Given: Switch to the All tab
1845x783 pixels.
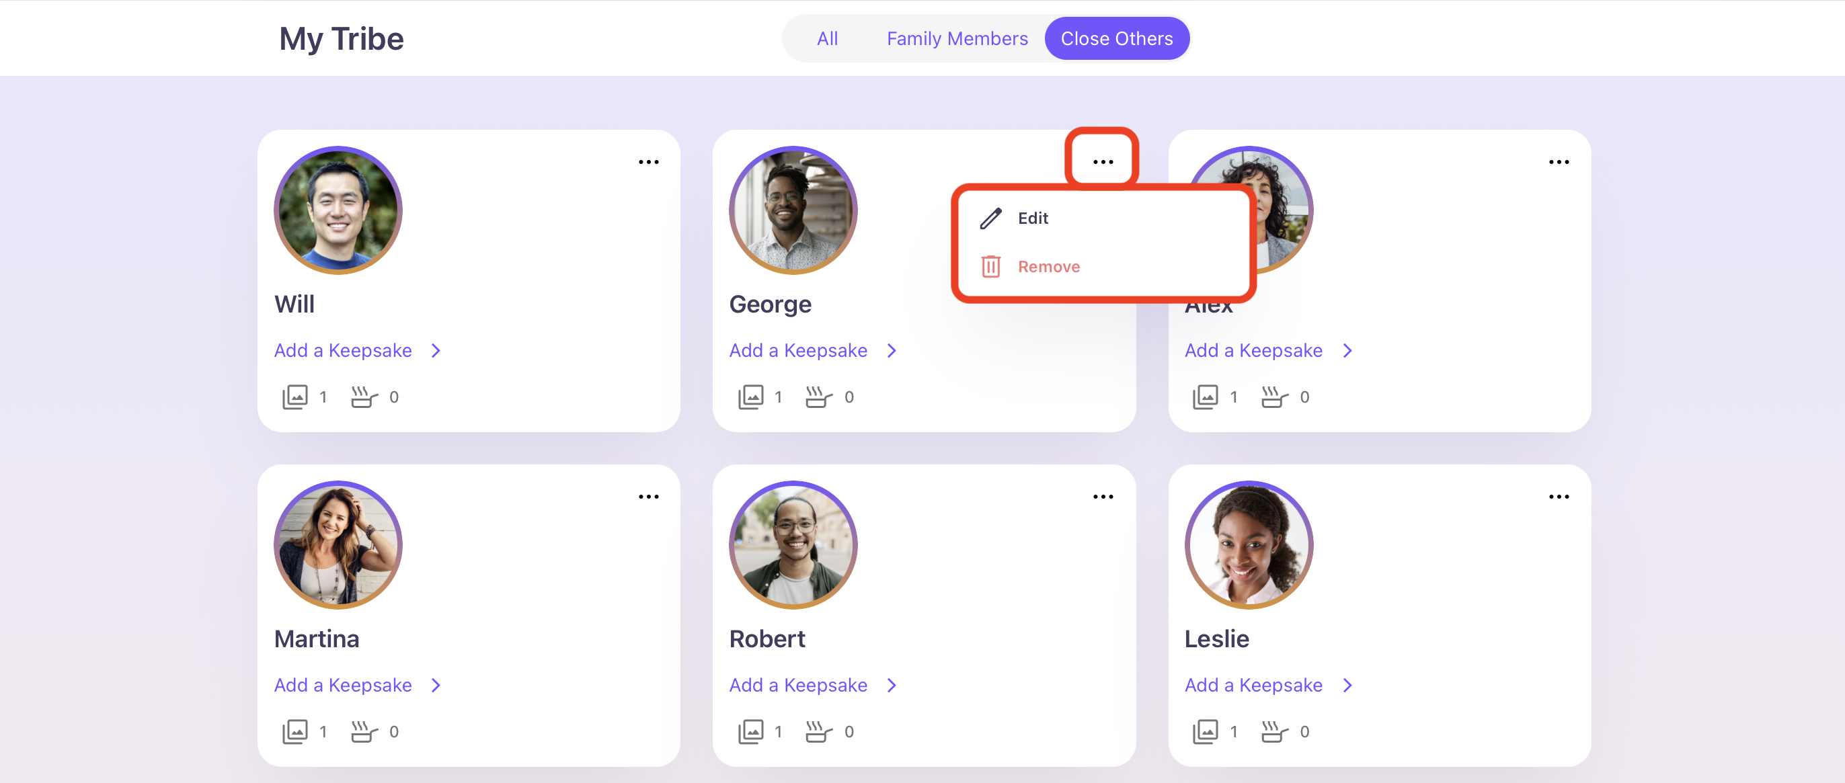Looking at the screenshot, I should click(x=827, y=39).
